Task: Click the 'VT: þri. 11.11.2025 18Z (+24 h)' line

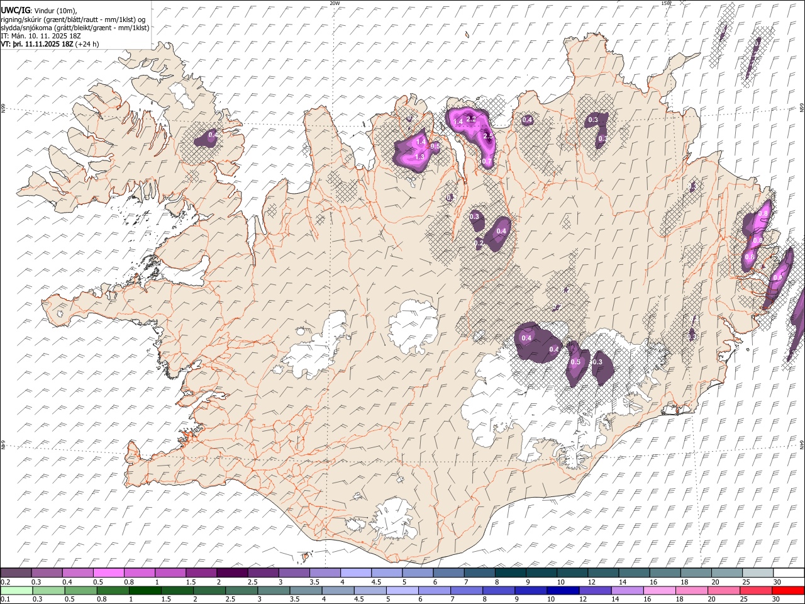Action: 50,44
